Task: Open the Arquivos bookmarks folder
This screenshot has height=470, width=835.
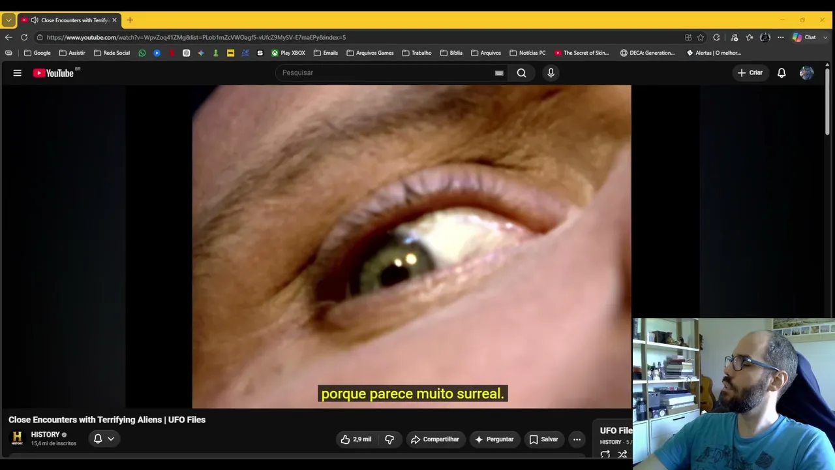Action: pos(486,53)
